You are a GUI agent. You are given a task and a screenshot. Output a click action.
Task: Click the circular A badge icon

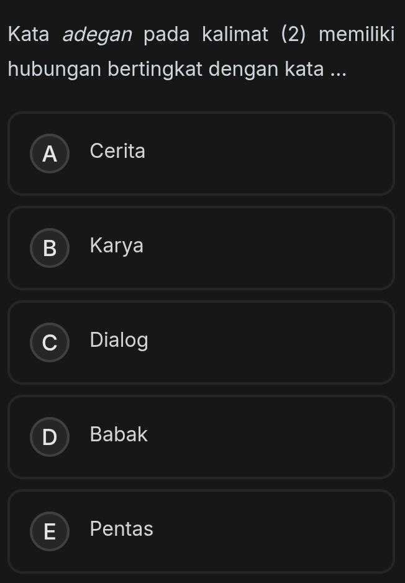49,154
